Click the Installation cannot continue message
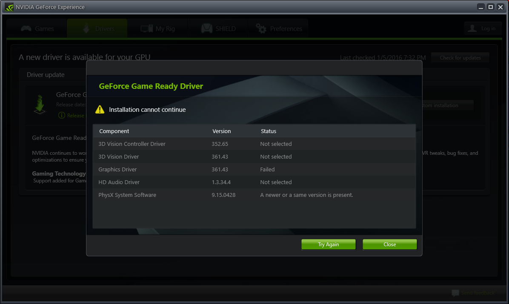 click(x=147, y=110)
